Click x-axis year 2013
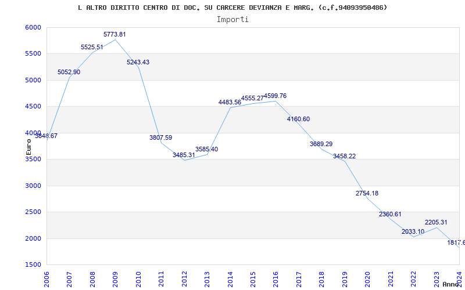The image size is (465, 290). click(x=207, y=279)
